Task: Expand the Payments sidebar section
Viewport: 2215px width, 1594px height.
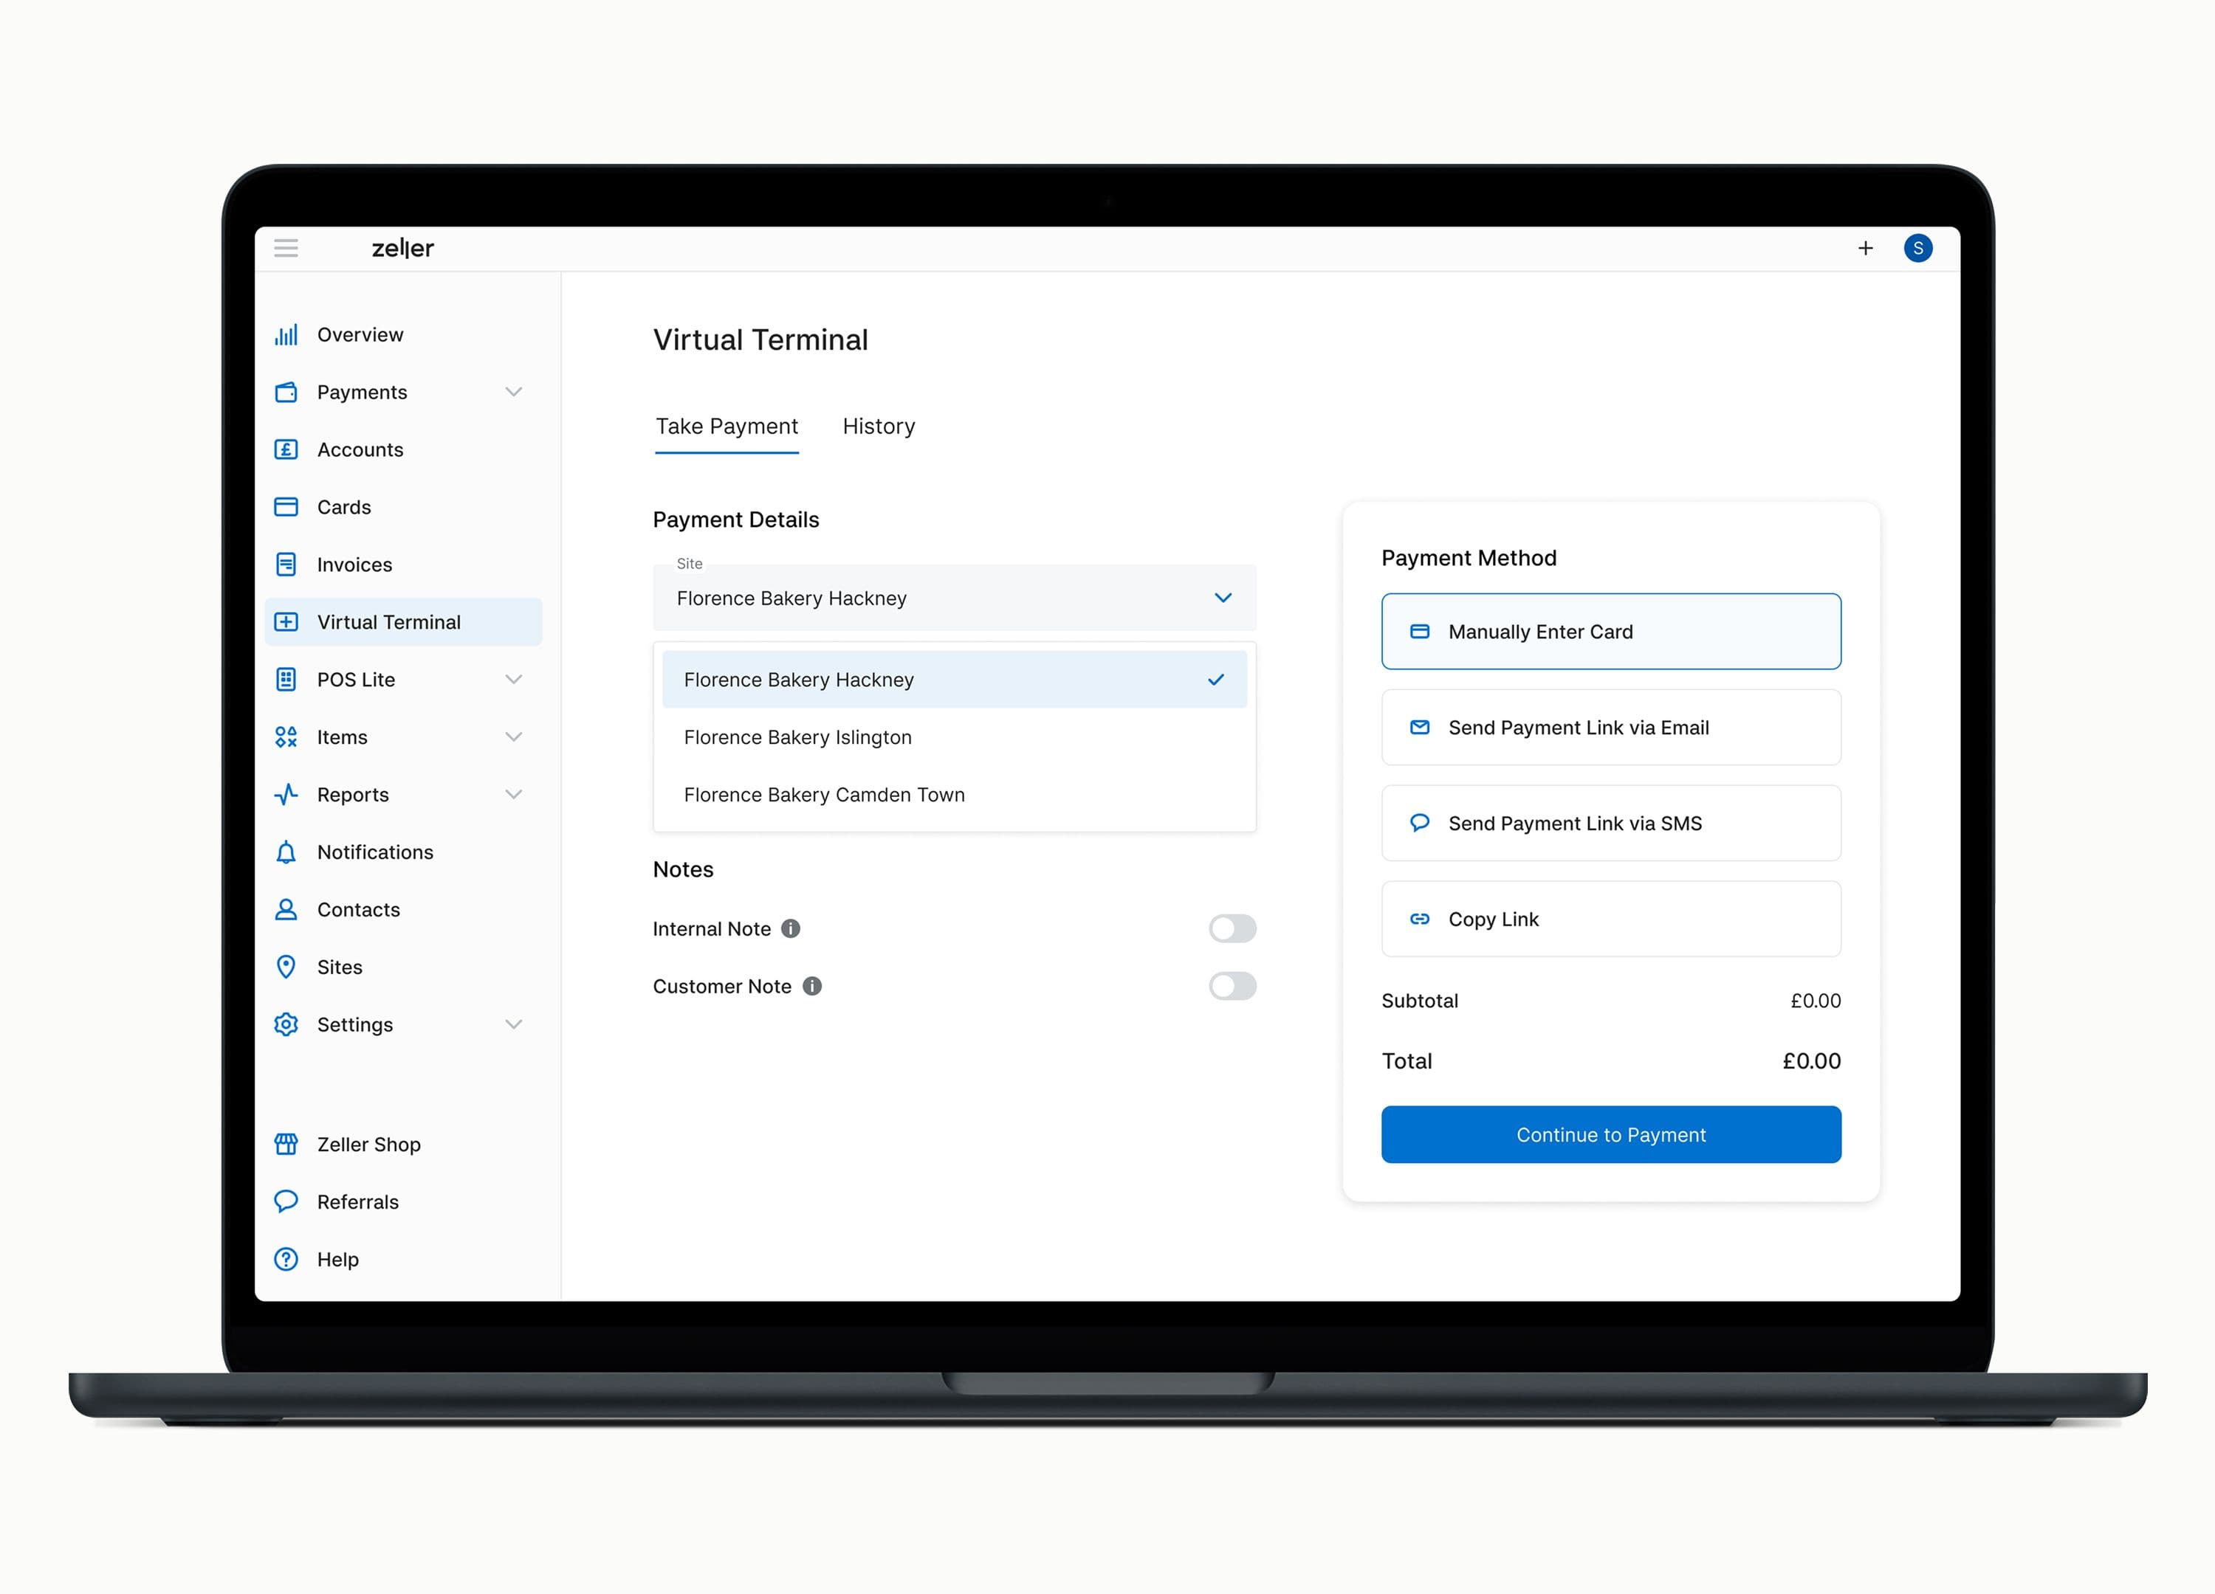Action: (512, 393)
